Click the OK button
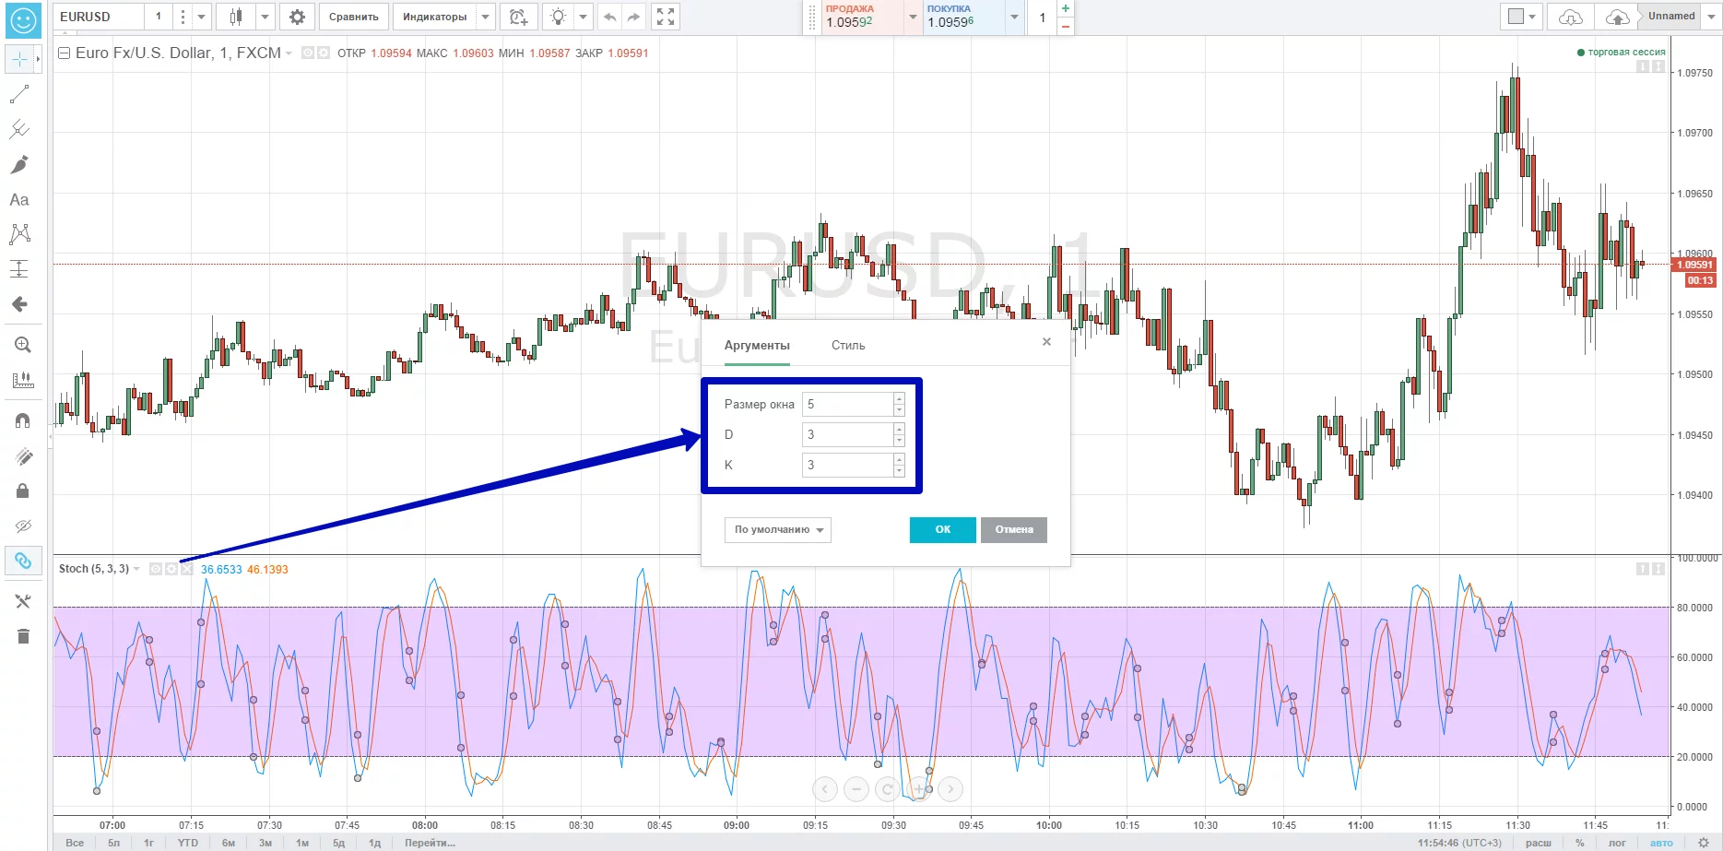This screenshot has width=1723, height=851. click(x=942, y=529)
